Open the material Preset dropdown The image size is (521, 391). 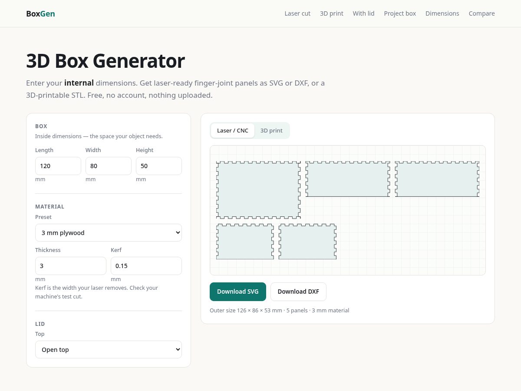click(109, 232)
